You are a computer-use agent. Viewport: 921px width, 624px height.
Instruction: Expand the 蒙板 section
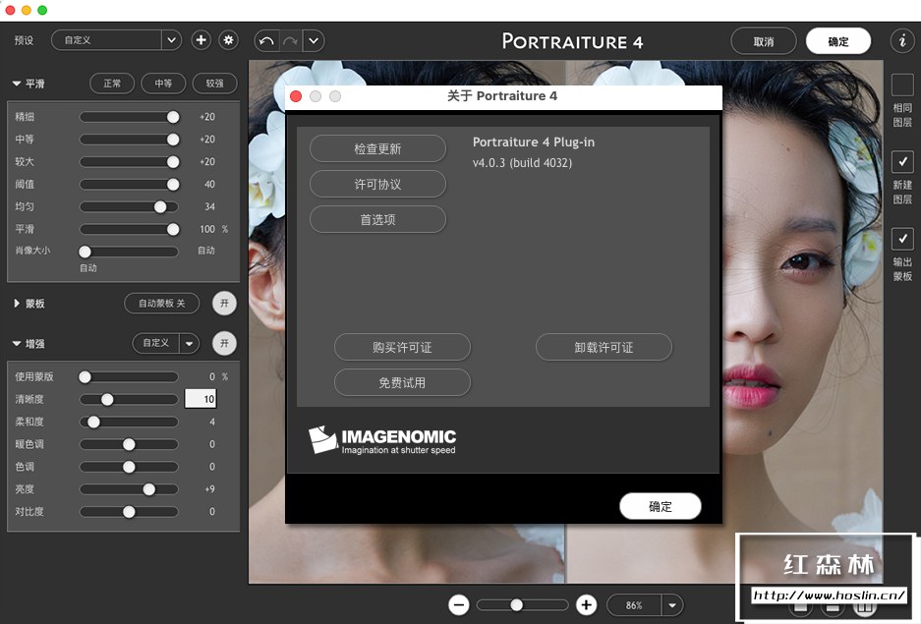pos(17,304)
